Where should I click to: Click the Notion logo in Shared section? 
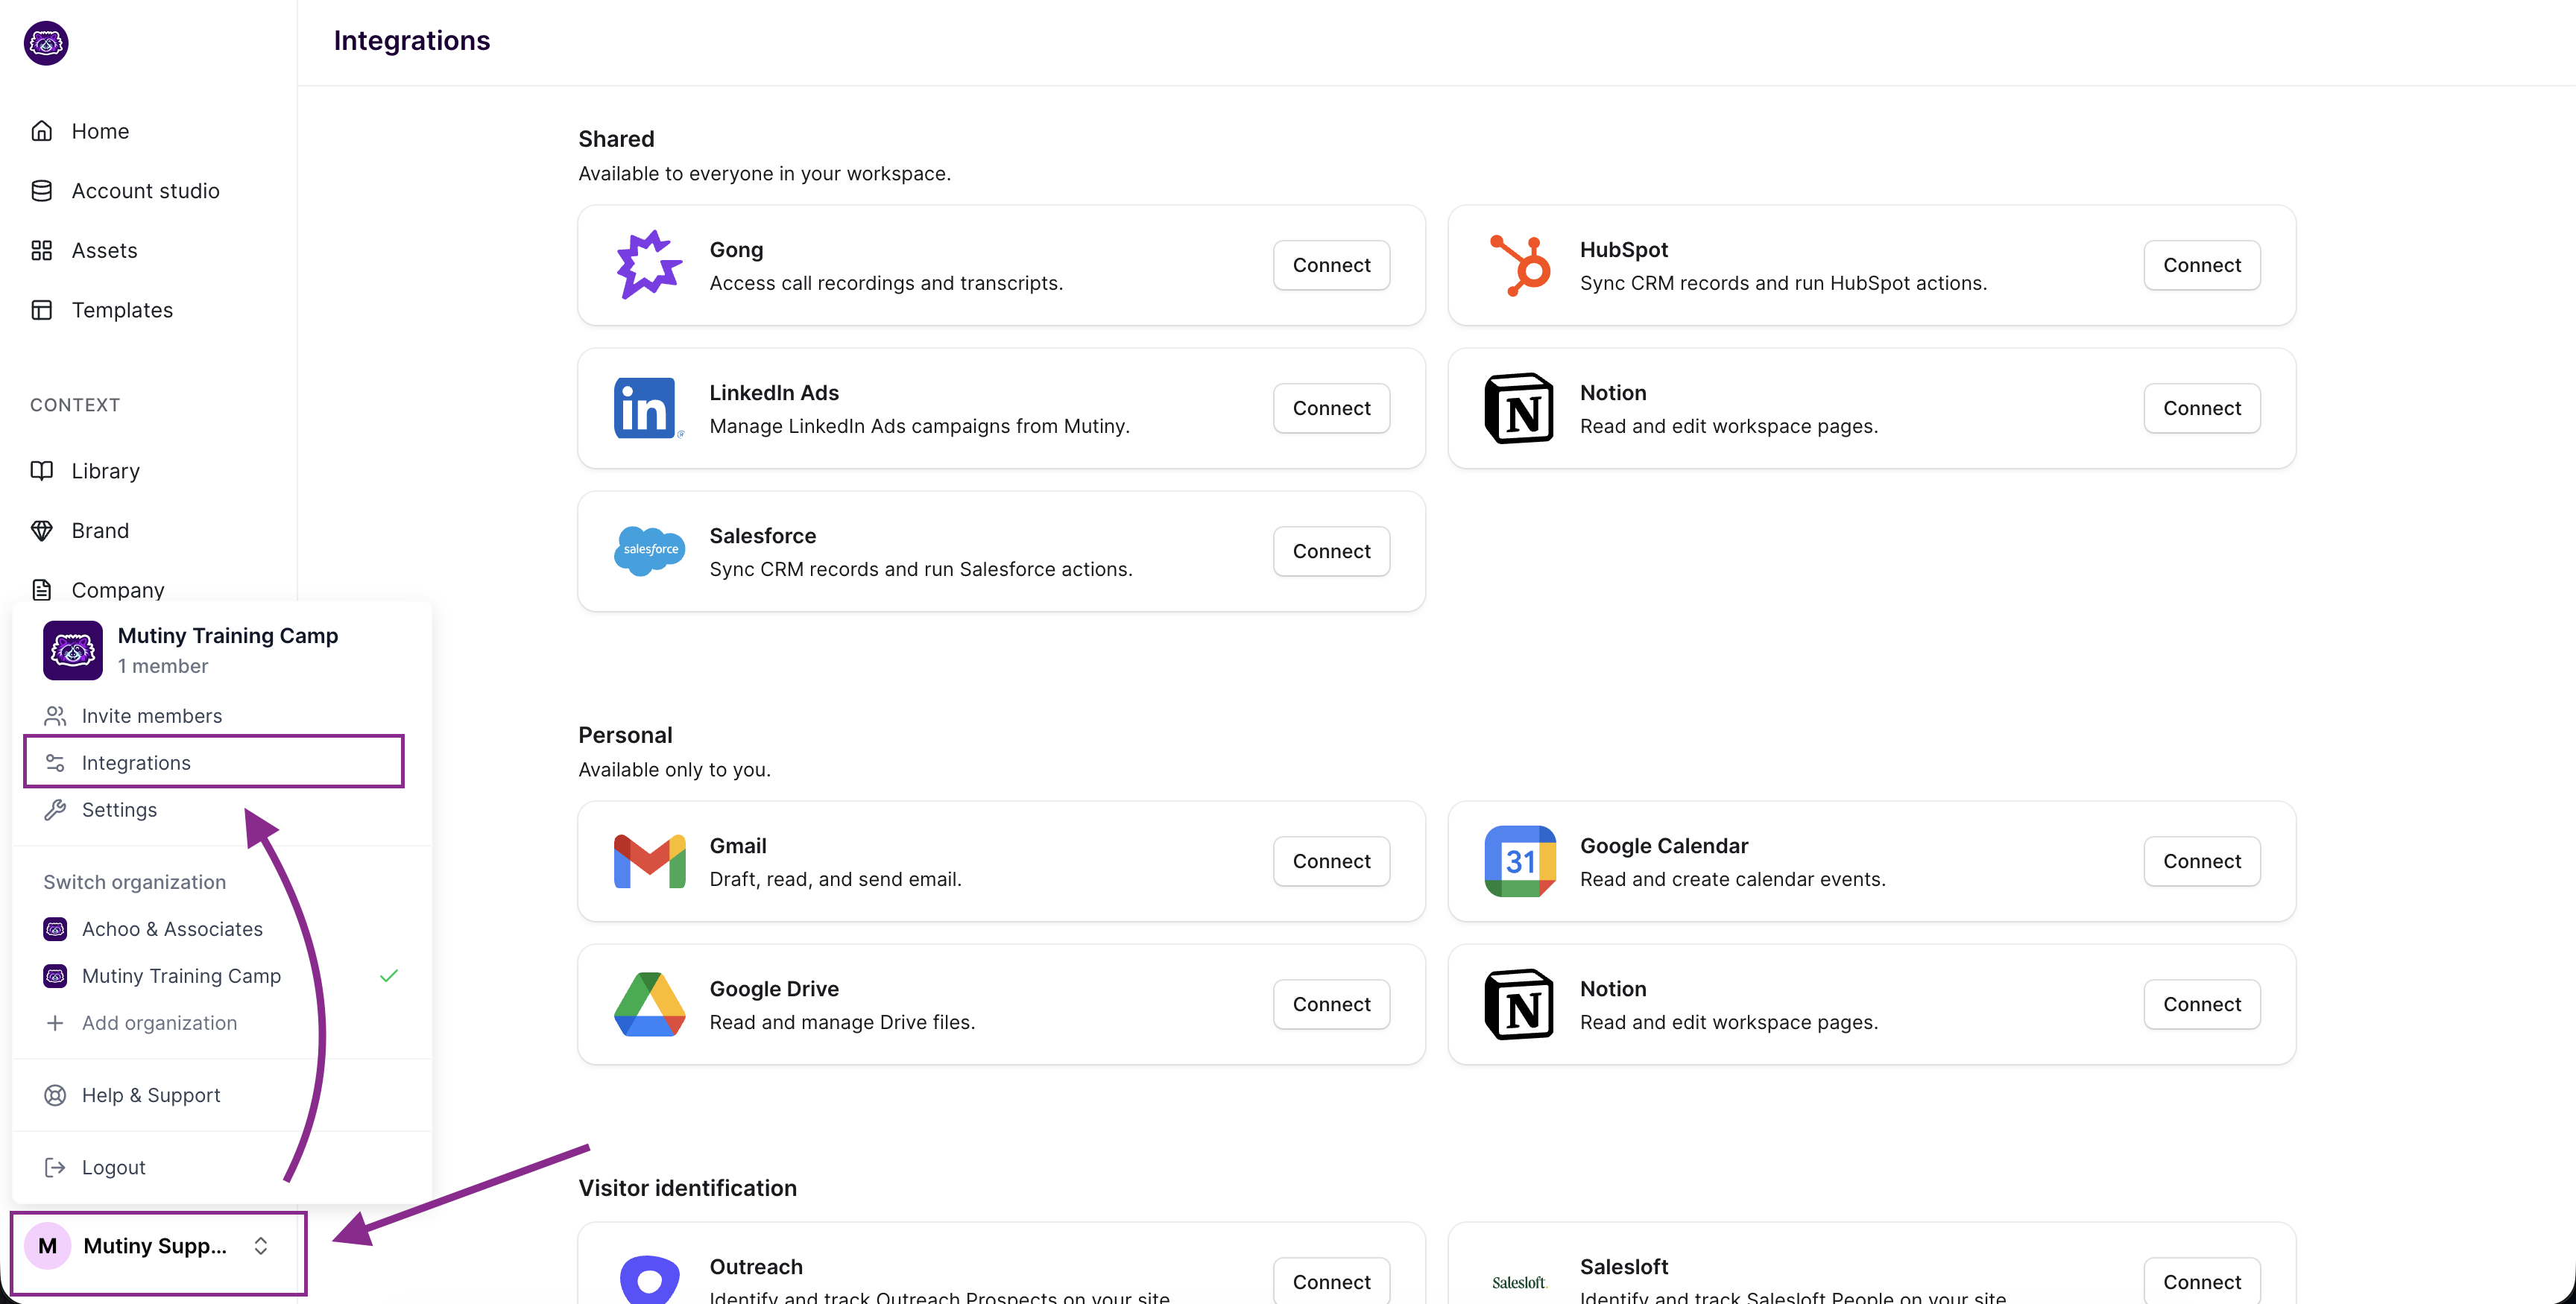(x=1519, y=408)
